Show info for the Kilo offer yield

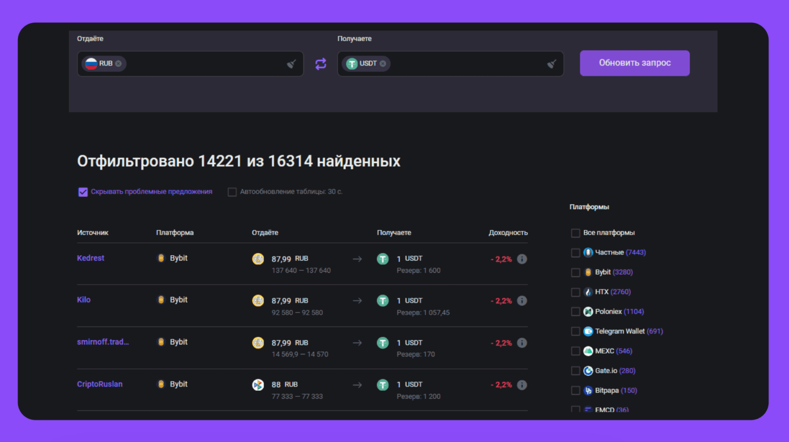pyautogui.click(x=522, y=301)
